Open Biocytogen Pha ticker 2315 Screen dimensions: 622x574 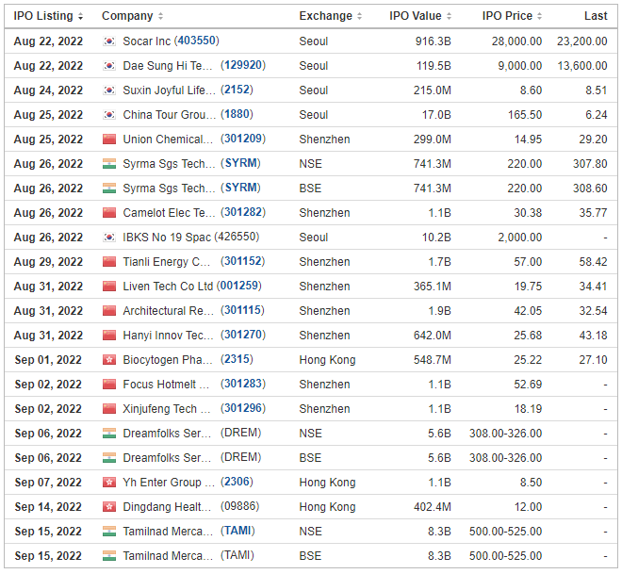[x=237, y=359]
